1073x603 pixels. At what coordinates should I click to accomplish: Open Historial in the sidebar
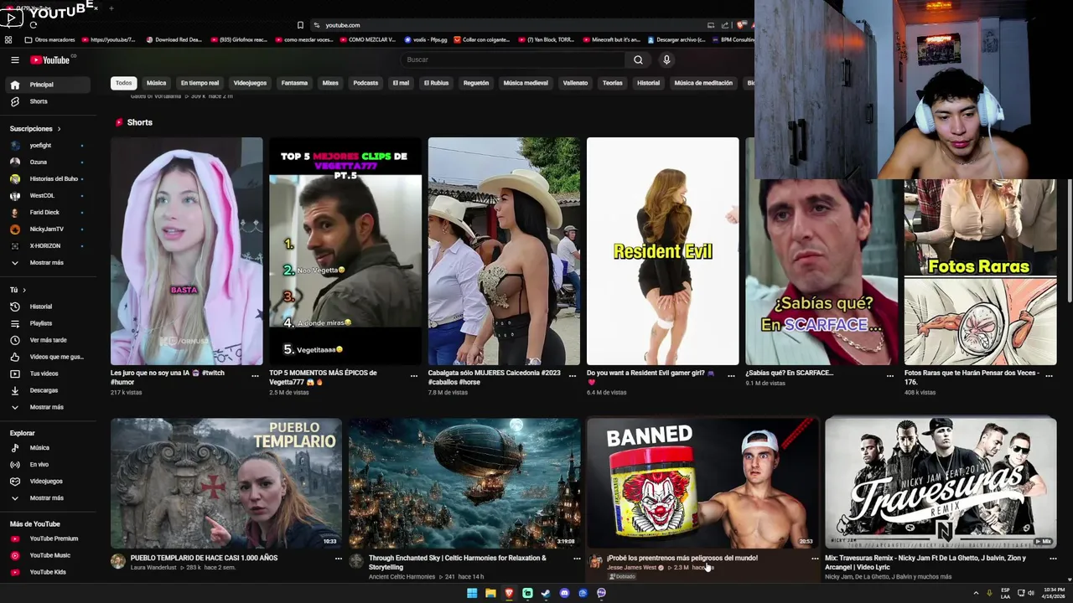pos(46,307)
